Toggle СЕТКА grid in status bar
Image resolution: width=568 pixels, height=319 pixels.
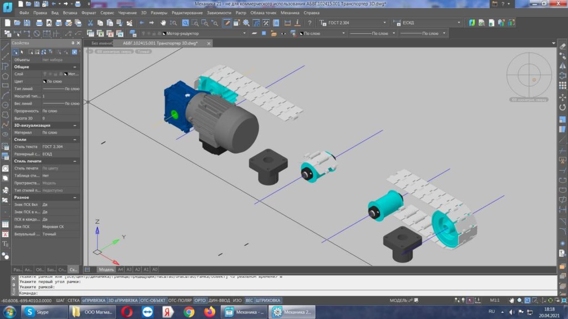(74, 300)
